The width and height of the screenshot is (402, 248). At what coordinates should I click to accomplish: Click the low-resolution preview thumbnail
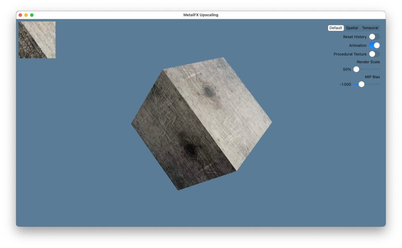coord(37,40)
